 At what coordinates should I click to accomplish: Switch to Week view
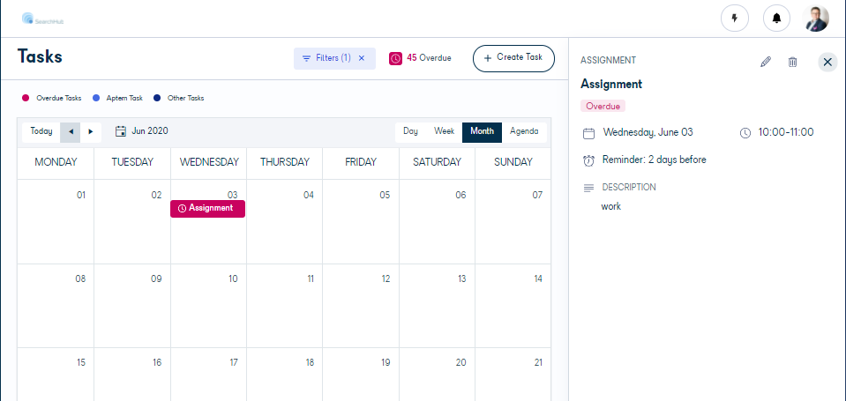[444, 131]
